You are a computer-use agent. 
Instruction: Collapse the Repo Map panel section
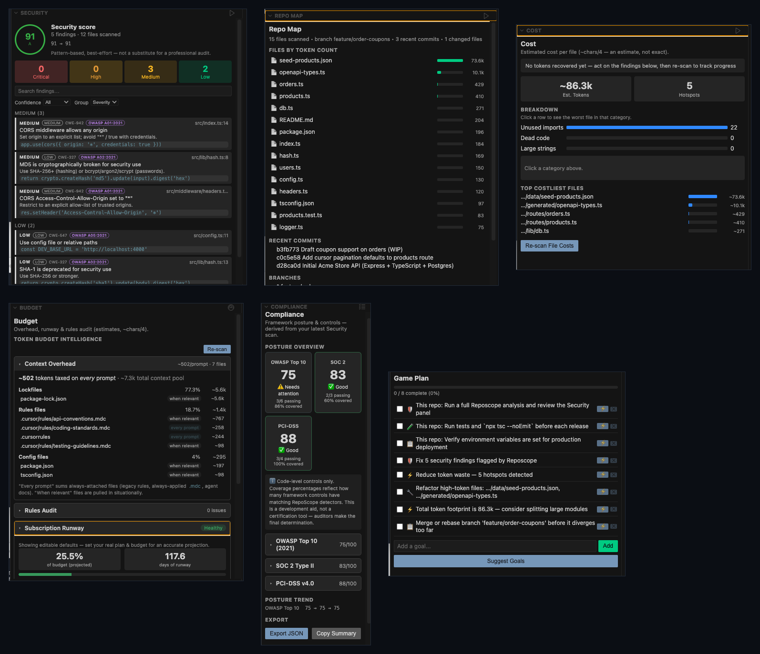(270, 16)
